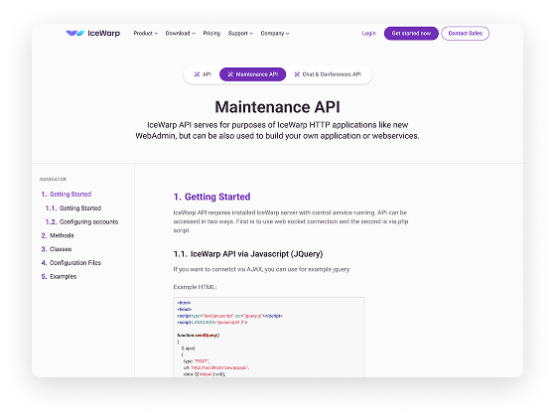Expand the Download dropdown chevron
The image size is (556, 417).
click(x=194, y=34)
